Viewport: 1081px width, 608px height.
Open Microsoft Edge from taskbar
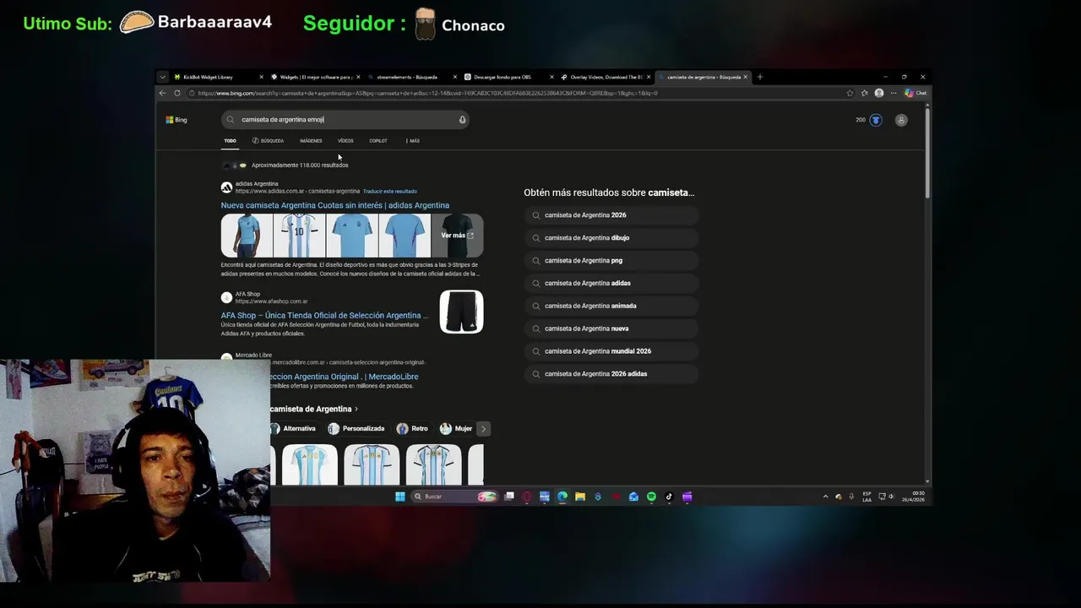562,497
